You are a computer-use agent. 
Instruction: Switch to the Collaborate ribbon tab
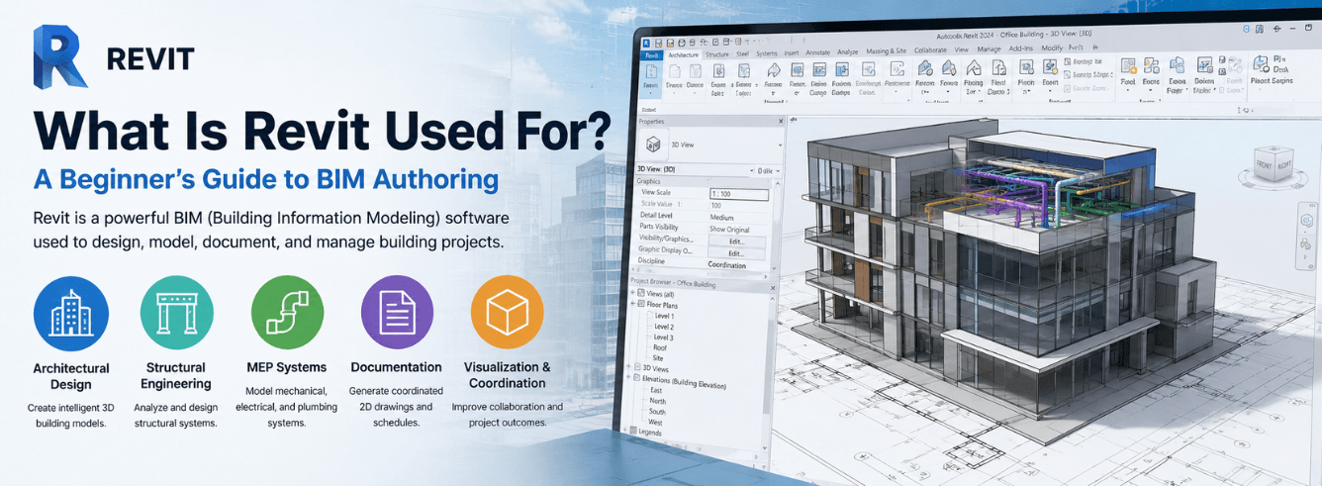930,50
